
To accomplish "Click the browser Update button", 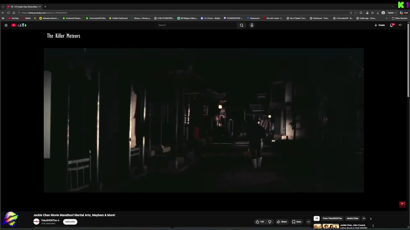I will coord(392,13).
